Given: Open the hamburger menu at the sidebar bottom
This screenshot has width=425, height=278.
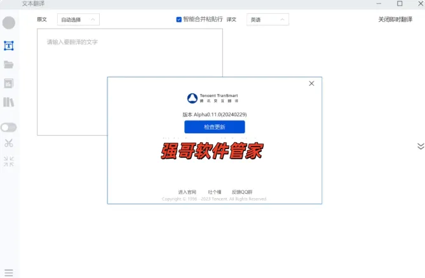Looking at the screenshot, I should point(9,272).
